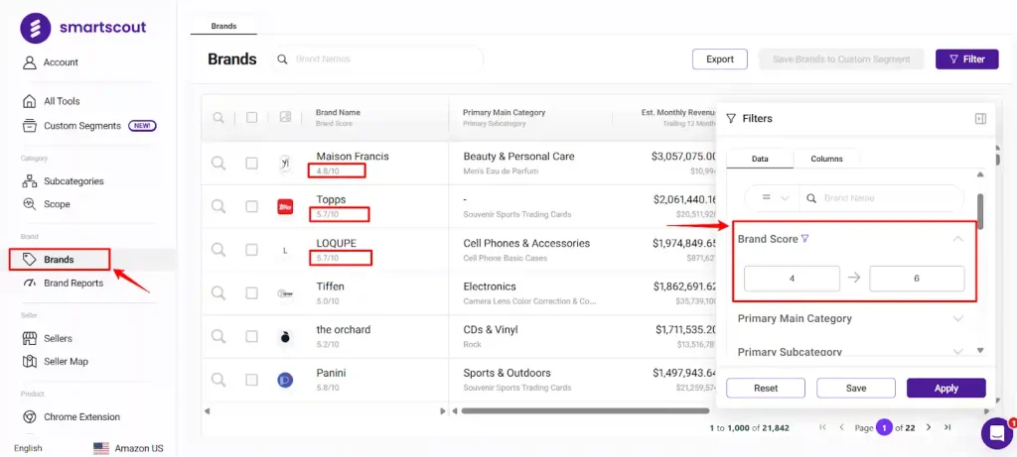Click the Brand Score minimum field

point(792,279)
